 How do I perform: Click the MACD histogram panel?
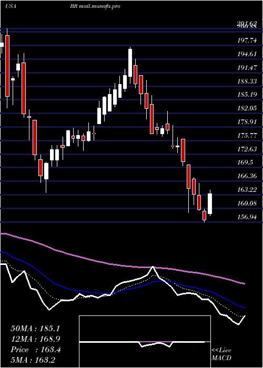(x=145, y=342)
